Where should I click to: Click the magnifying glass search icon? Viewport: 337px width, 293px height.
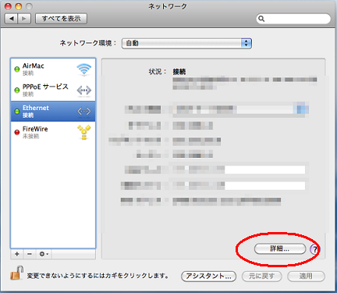(261, 19)
